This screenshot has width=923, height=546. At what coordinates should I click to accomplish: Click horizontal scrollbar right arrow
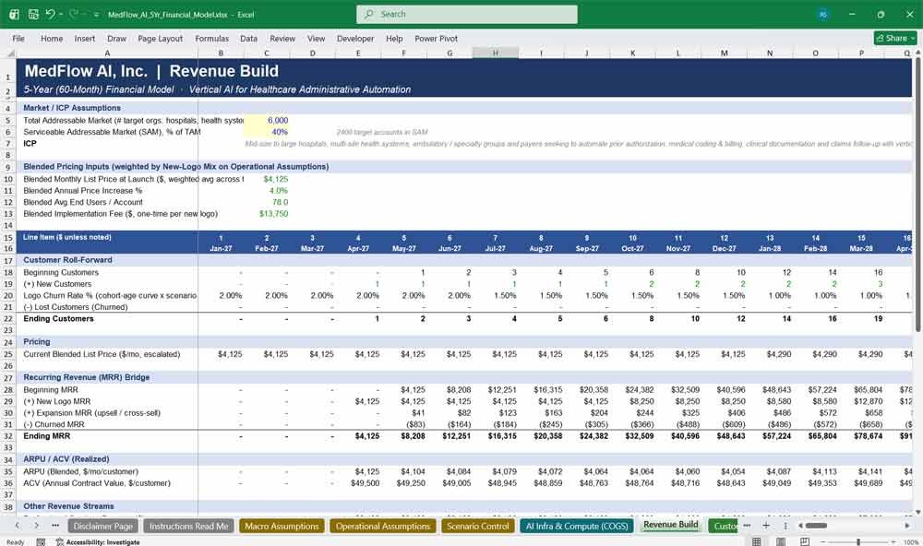907,526
